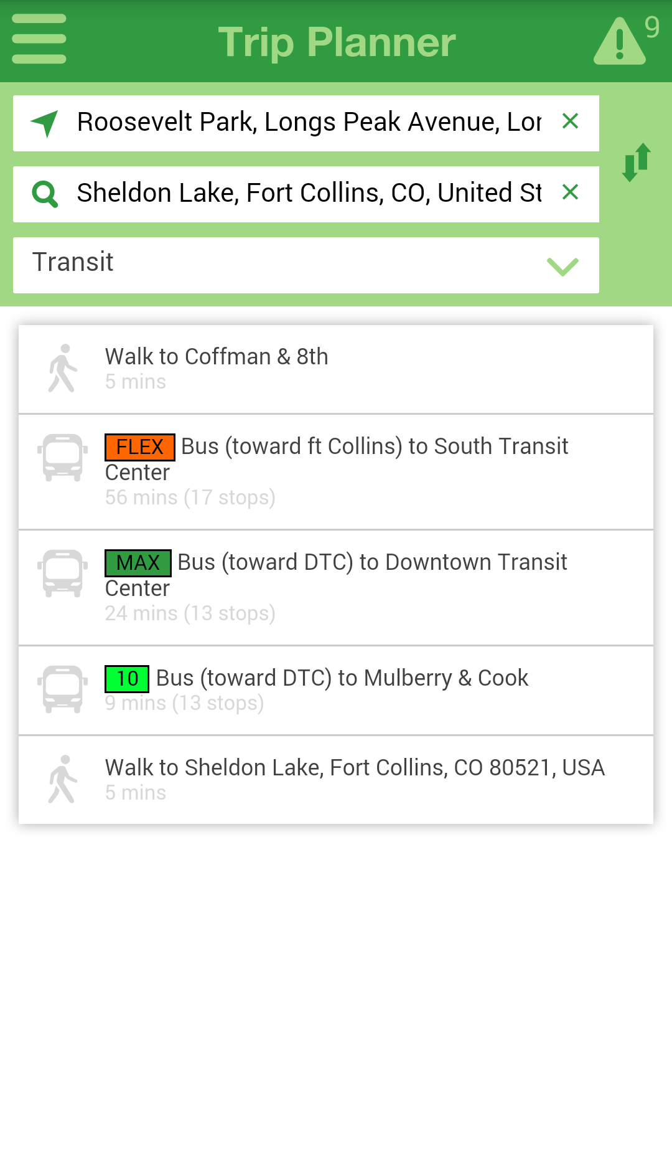The width and height of the screenshot is (672, 1149).
Task: Clear the Sheldon Lake destination field
Action: [x=570, y=192]
